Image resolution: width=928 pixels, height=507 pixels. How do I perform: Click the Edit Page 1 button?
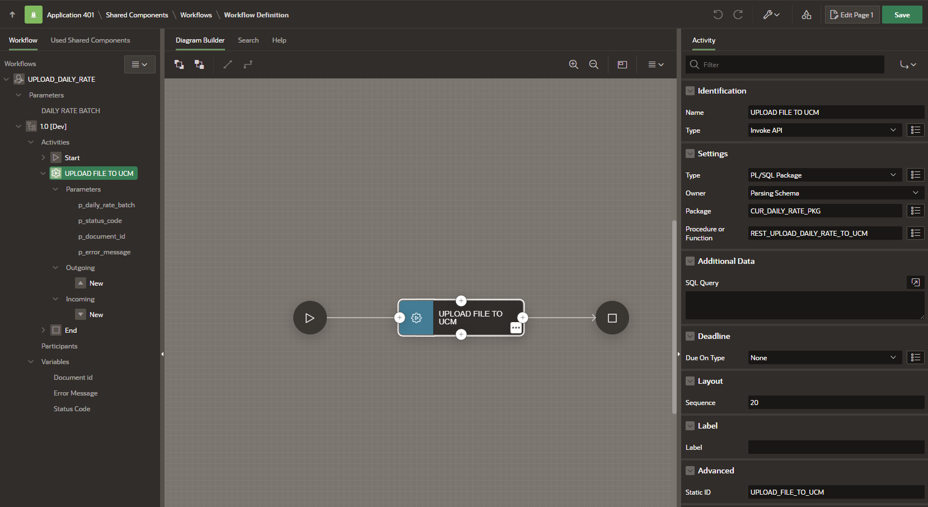[852, 15]
